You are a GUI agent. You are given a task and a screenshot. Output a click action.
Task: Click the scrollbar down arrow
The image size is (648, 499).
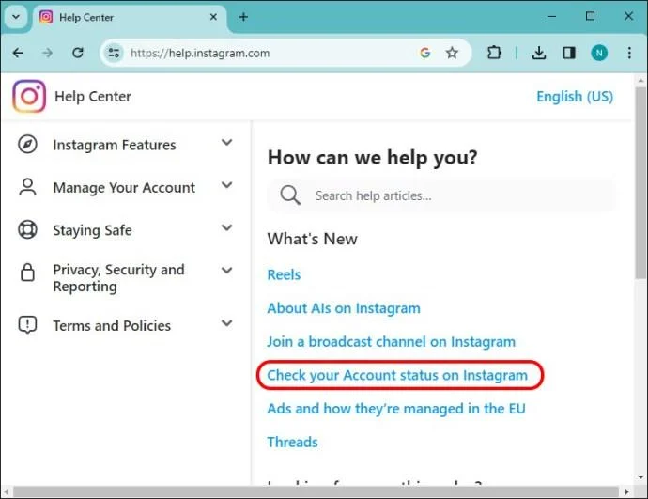641,477
